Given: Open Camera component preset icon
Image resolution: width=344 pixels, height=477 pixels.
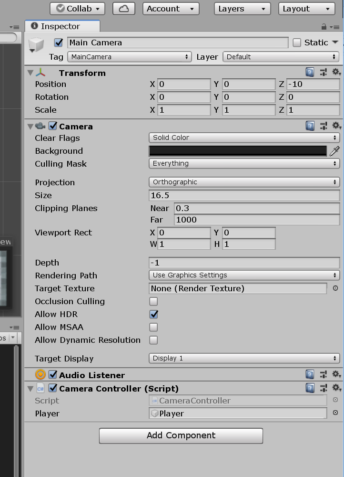Looking at the screenshot, I should (324, 126).
